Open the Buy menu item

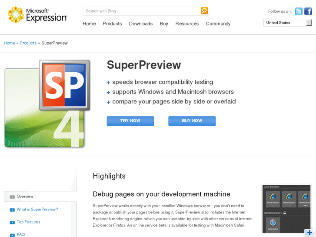(164, 23)
